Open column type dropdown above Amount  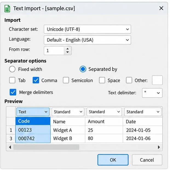click(x=104, y=112)
